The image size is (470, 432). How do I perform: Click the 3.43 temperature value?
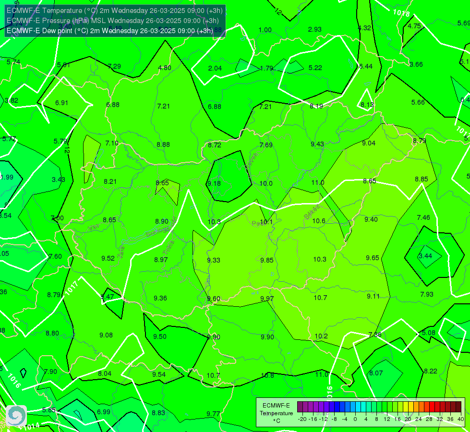tap(59, 180)
